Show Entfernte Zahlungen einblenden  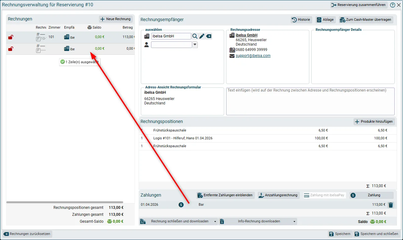(x=225, y=195)
